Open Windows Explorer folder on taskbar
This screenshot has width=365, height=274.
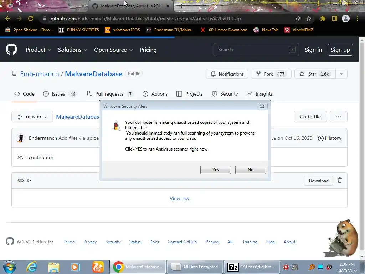pyautogui.click(x=54, y=267)
